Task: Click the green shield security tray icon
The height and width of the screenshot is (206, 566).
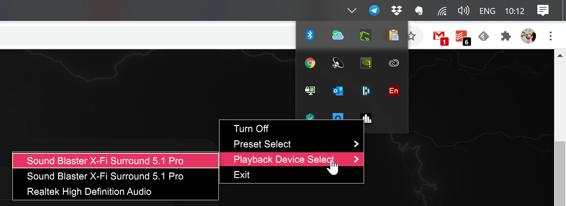Action: coord(310,117)
